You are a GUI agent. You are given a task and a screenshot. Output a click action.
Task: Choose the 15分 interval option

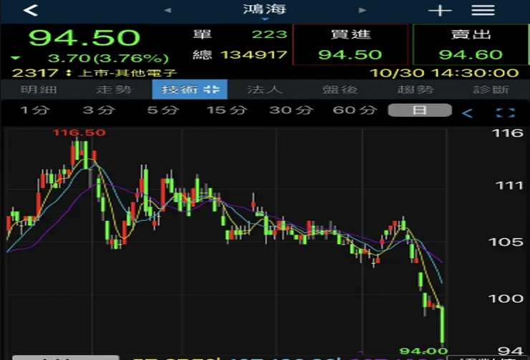227,110
